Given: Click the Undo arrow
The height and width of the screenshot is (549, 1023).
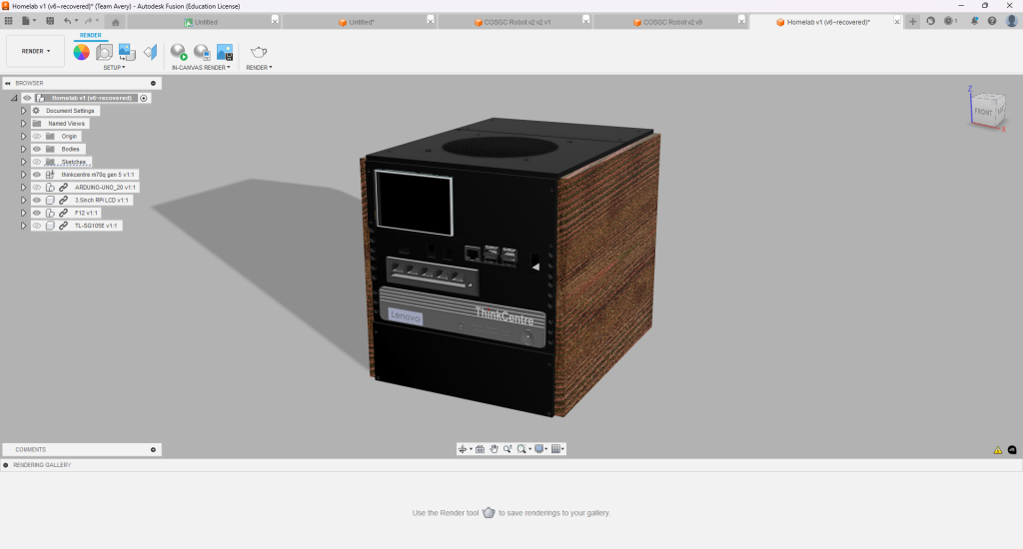Looking at the screenshot, I should 67,21.
